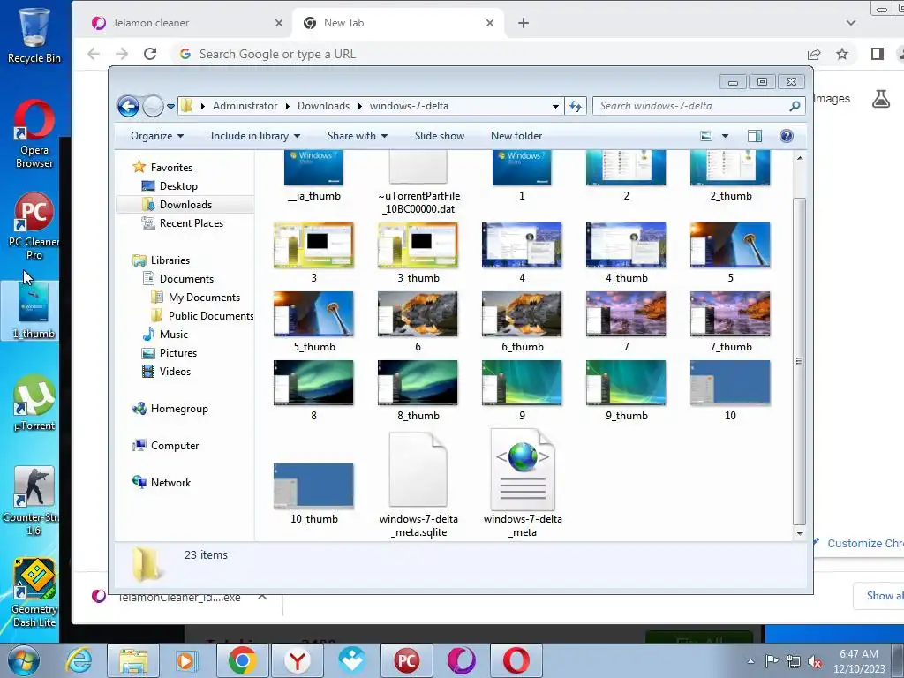Focus the Search windows-7-delta field

pos(699,106)
